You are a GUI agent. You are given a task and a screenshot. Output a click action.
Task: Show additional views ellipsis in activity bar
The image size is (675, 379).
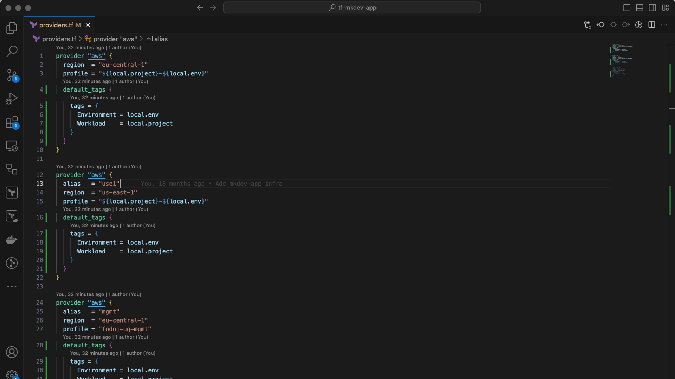[12, 287]
